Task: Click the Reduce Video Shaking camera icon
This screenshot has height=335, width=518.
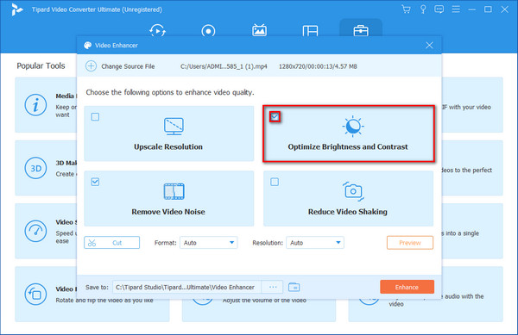Action: [353, 191]
